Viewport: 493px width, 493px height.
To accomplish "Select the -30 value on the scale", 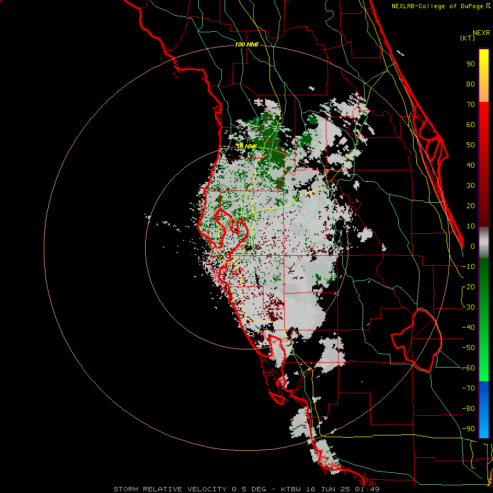I will [468, 307].
